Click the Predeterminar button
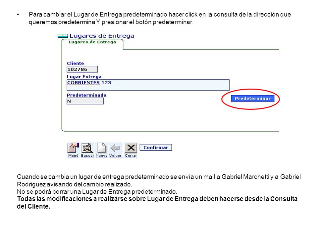This screenshot has width=318, height=238. pyautogui.click(x=252, y=99)
